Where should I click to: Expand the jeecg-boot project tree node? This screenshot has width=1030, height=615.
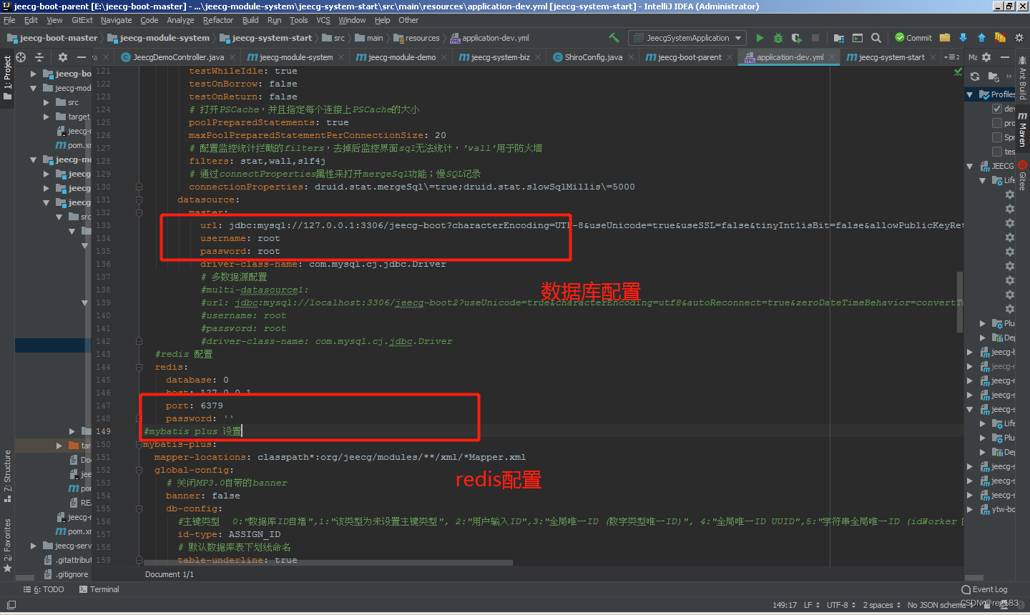(x=32, y=73)
